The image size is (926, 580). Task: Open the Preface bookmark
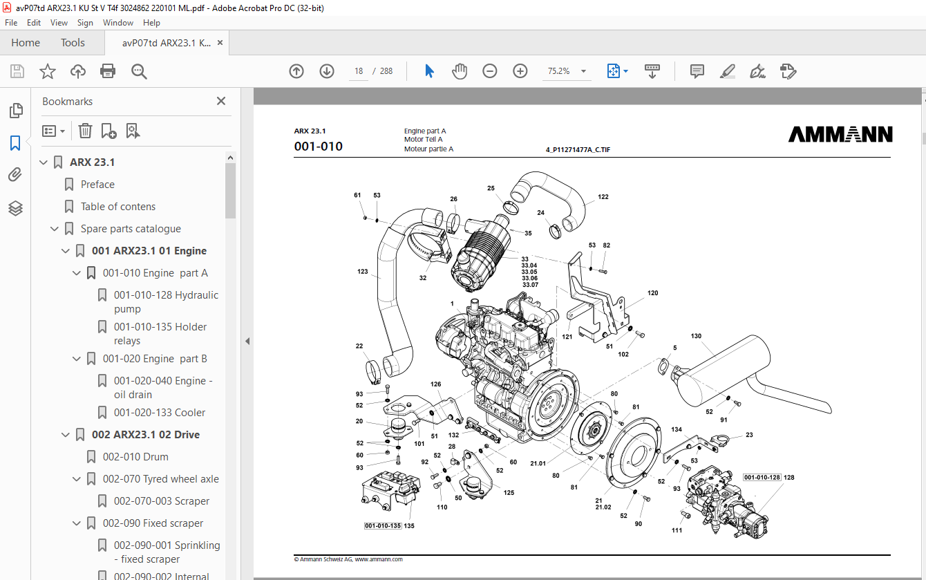(97, 185)
